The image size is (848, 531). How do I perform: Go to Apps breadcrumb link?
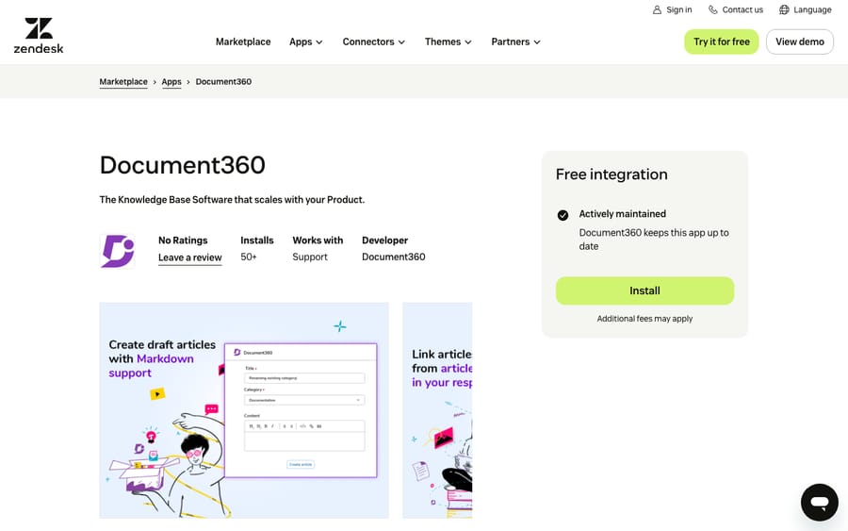171,82
